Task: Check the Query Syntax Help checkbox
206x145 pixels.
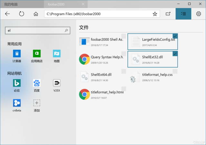Action: coord(124,54)
